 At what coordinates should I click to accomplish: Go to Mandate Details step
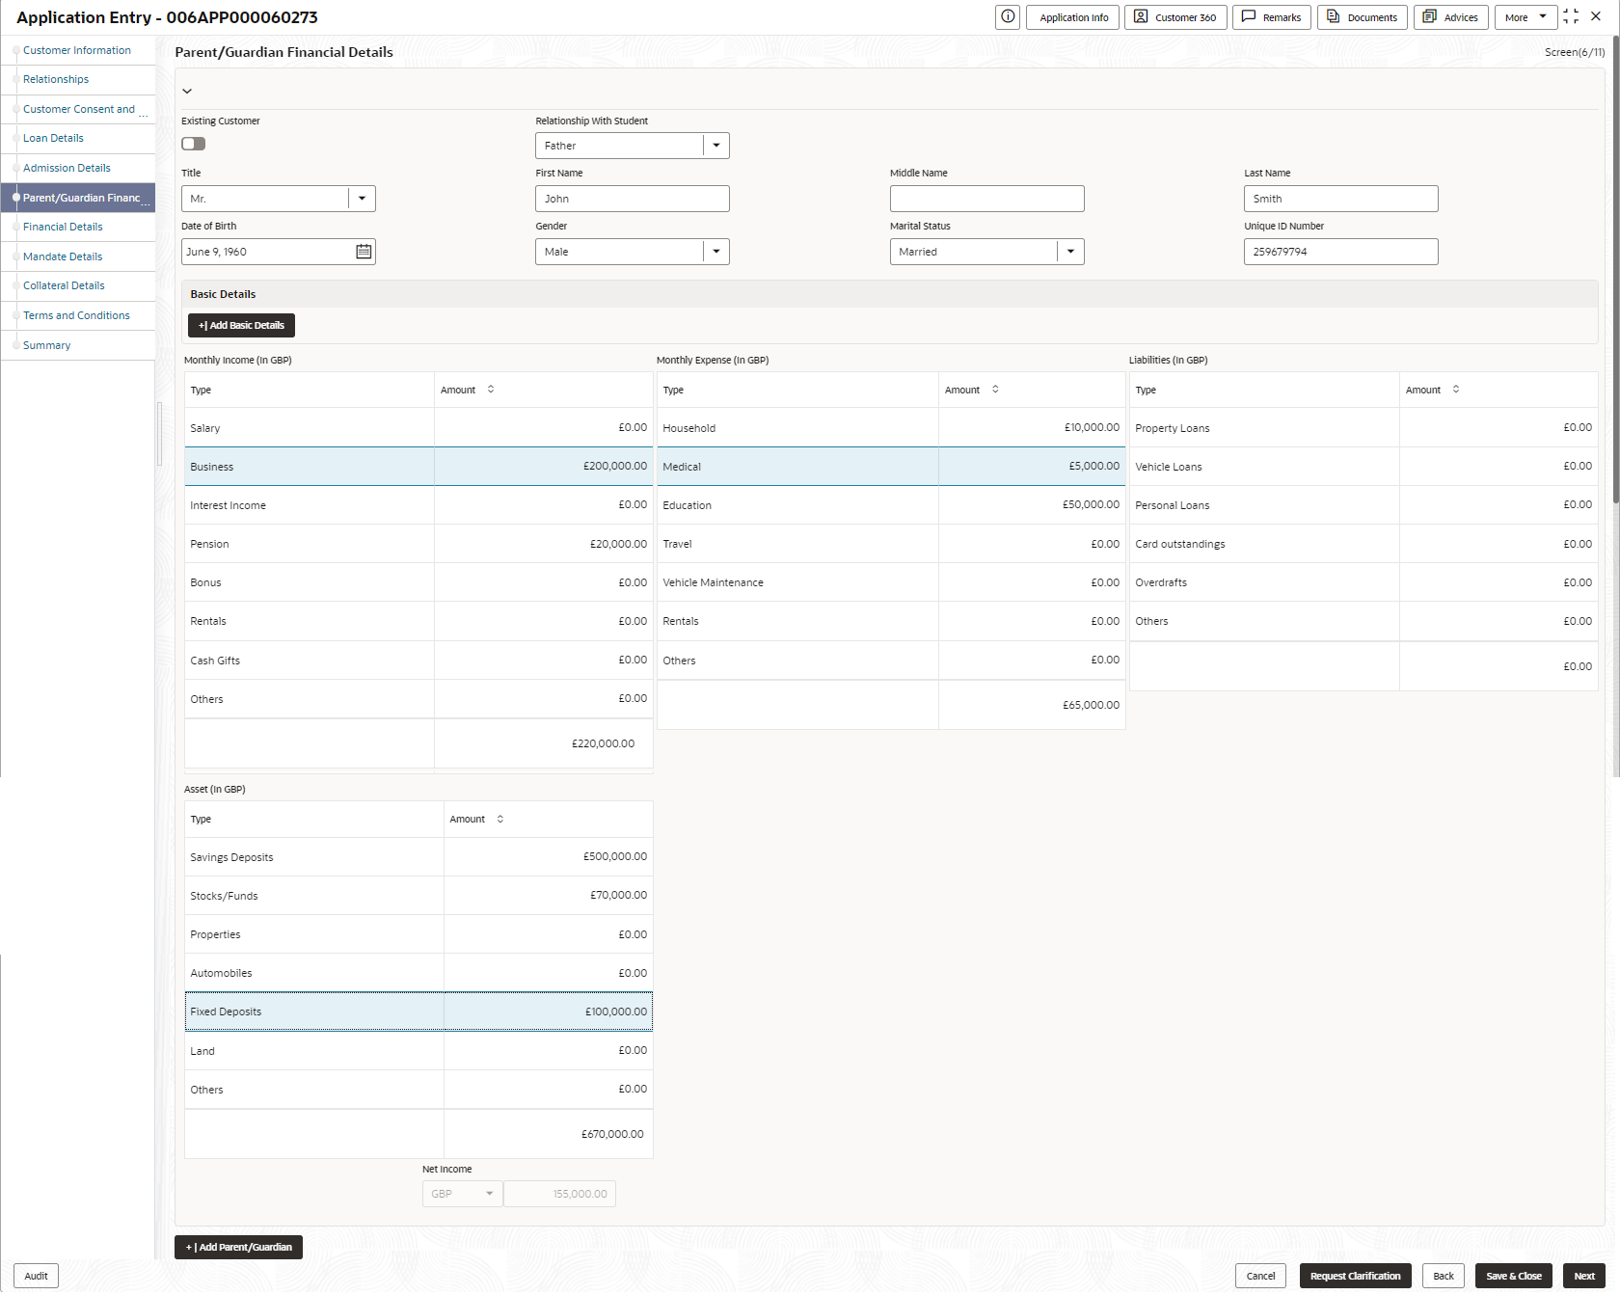(x=63, y=256)
